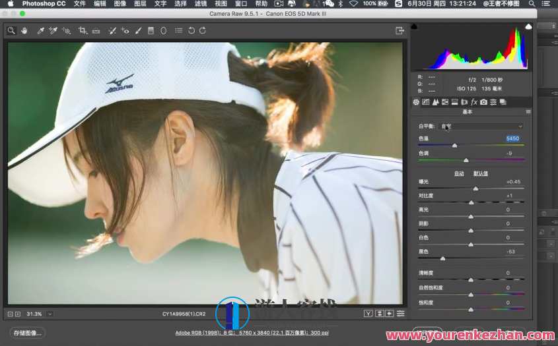Screen dimensions: 558x346
Task: Rotate image 90° counterclockwise
Action: point(192,30)
